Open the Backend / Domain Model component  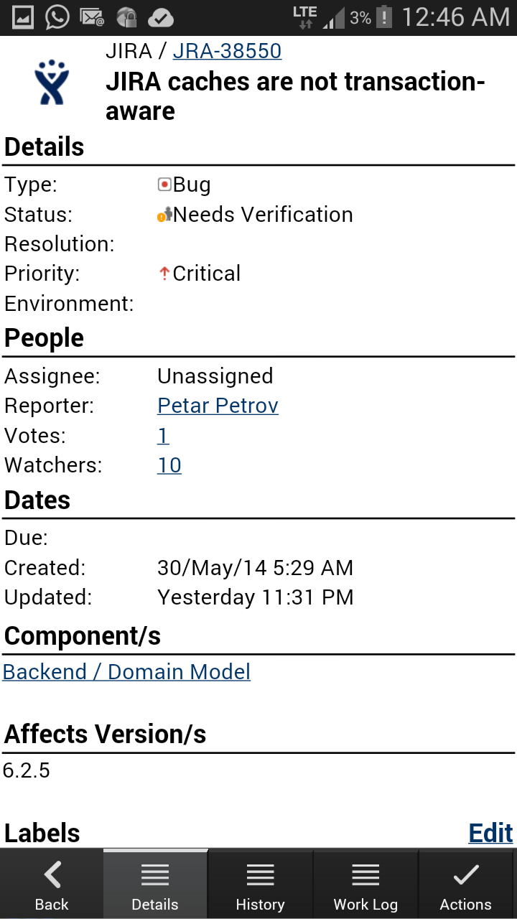[x=126, y=671]
